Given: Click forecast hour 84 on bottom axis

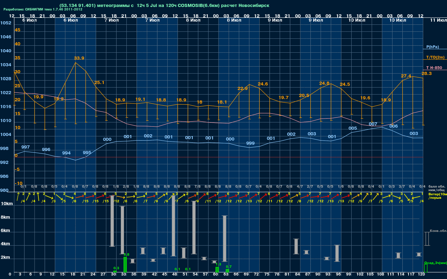Looking at the screenshot, I should (298, 274).
